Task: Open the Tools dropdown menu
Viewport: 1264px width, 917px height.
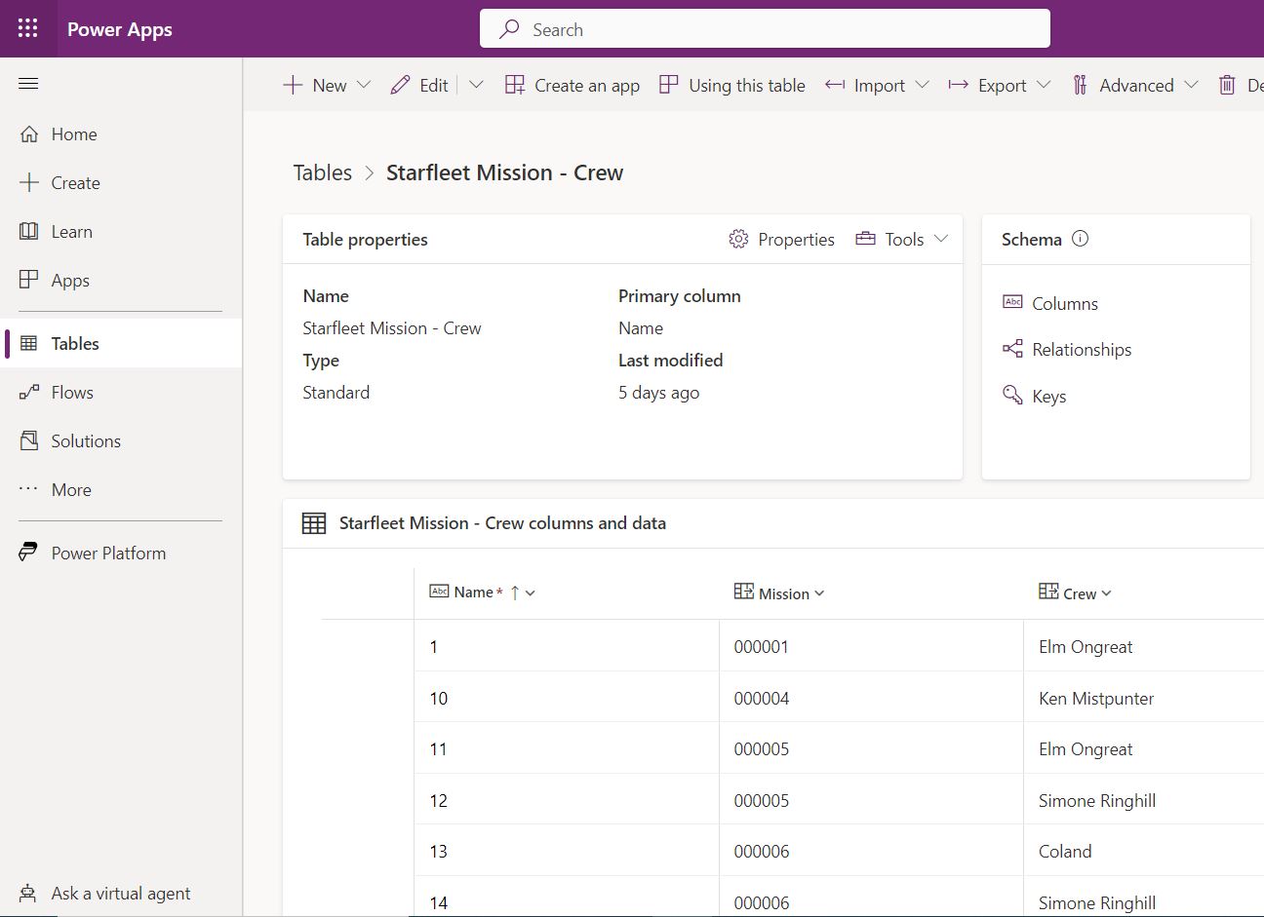Action: coord(902,239)
